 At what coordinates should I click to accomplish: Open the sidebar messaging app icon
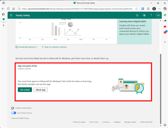[165, 21]
